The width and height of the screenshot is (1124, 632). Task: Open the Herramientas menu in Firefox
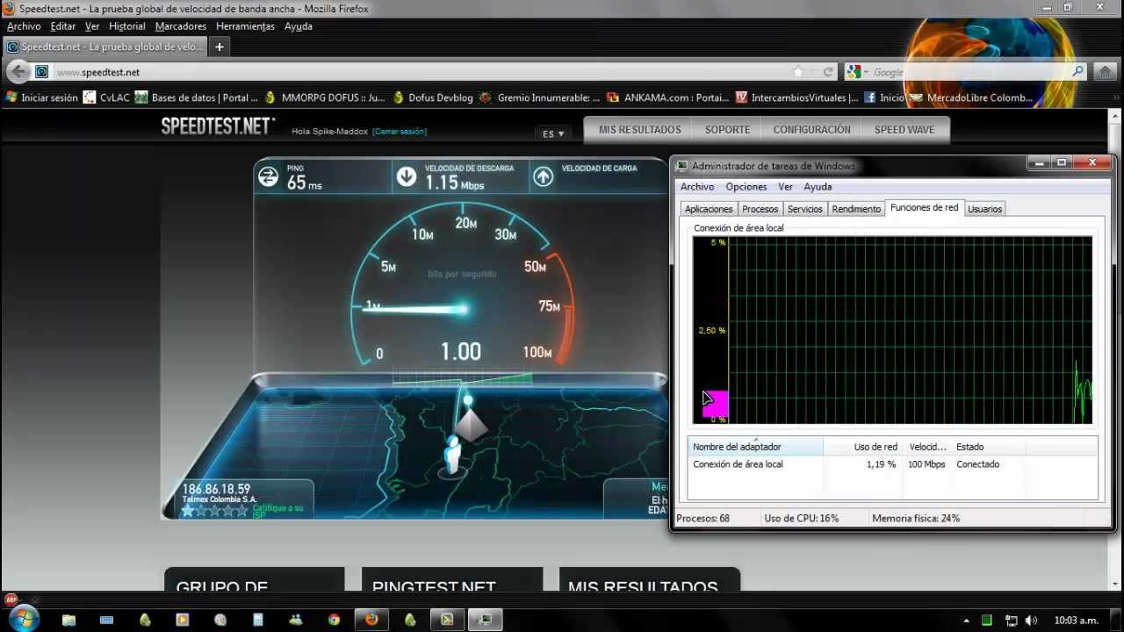pos(245,26)
